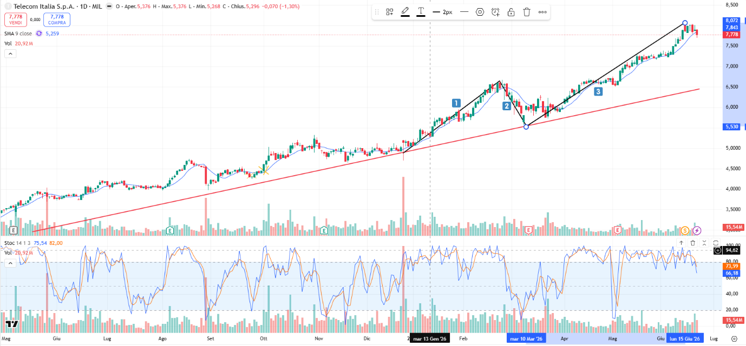Delete the selected drawing trash icon
Viewport: 746px width, 346px height.
coord(527,12)
